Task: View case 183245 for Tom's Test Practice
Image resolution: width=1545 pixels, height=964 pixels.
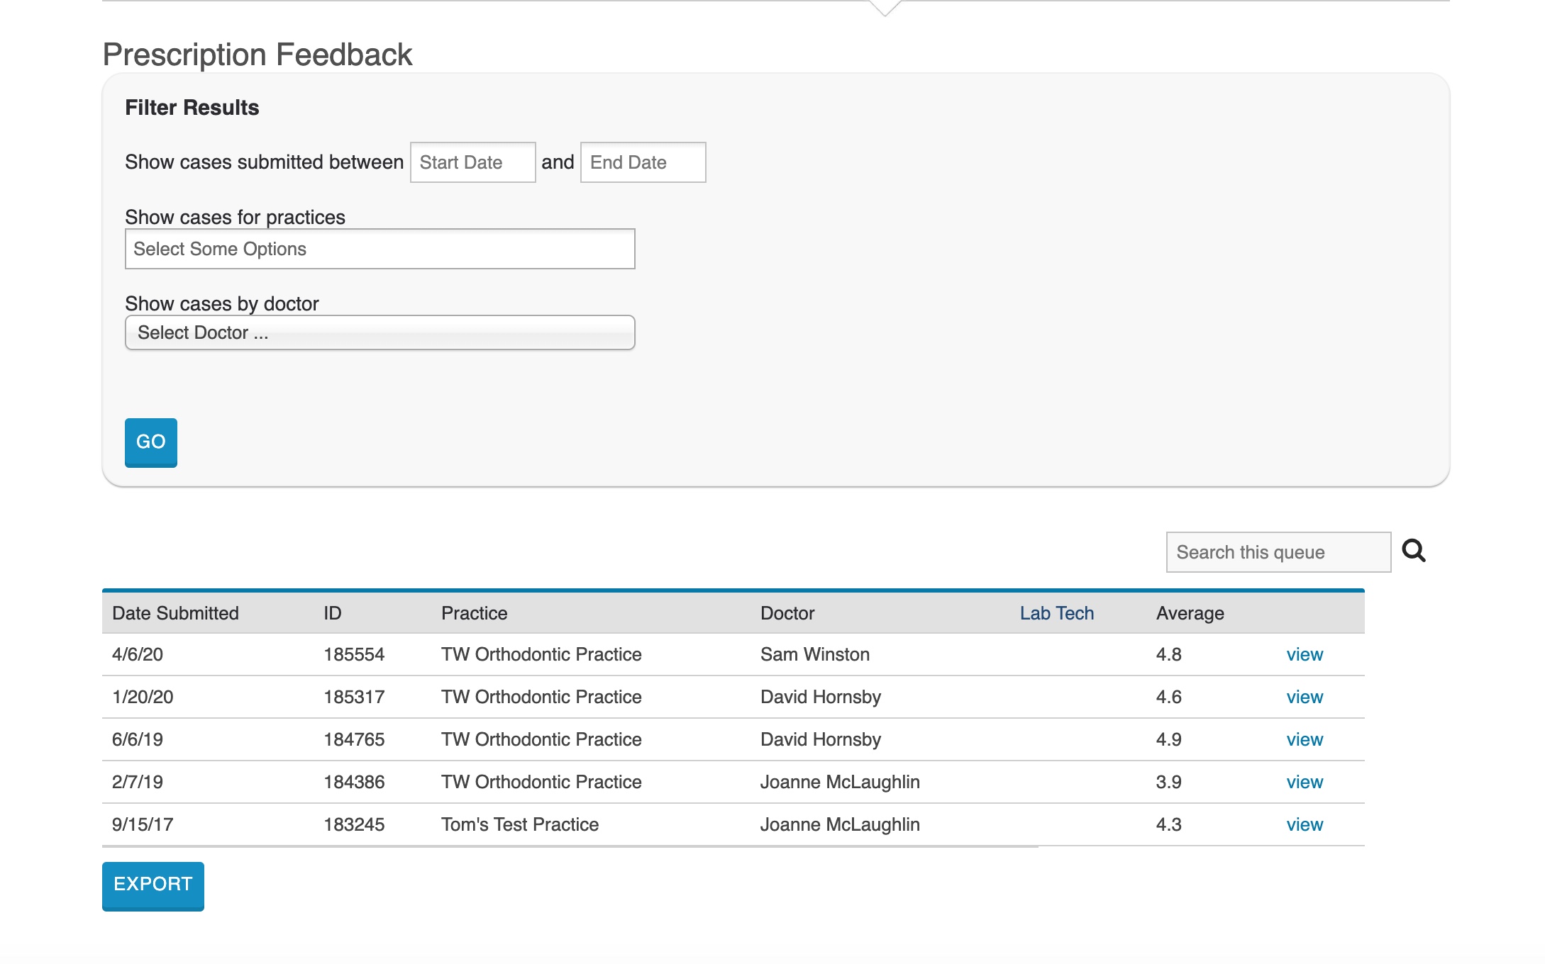Action: click(1304, 824)
